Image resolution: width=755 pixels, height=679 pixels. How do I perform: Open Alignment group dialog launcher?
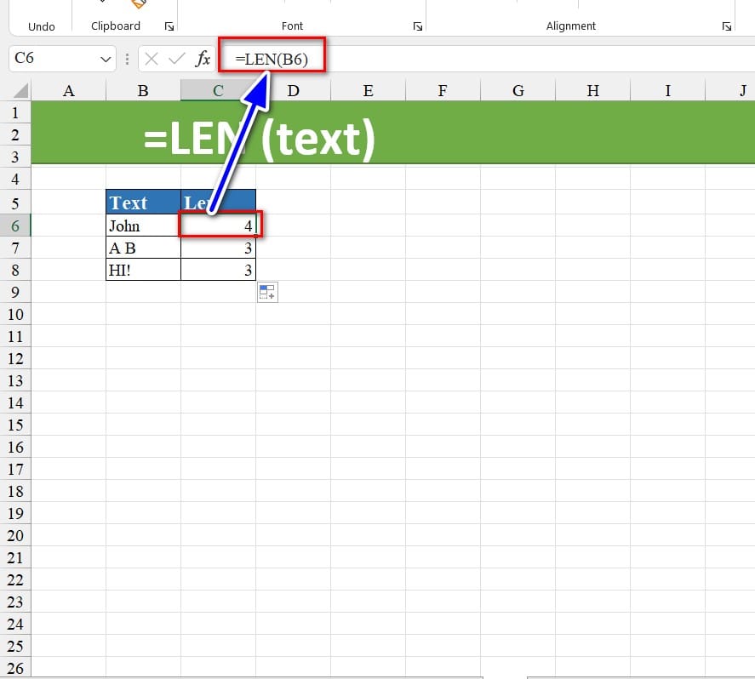coord(726,26)
